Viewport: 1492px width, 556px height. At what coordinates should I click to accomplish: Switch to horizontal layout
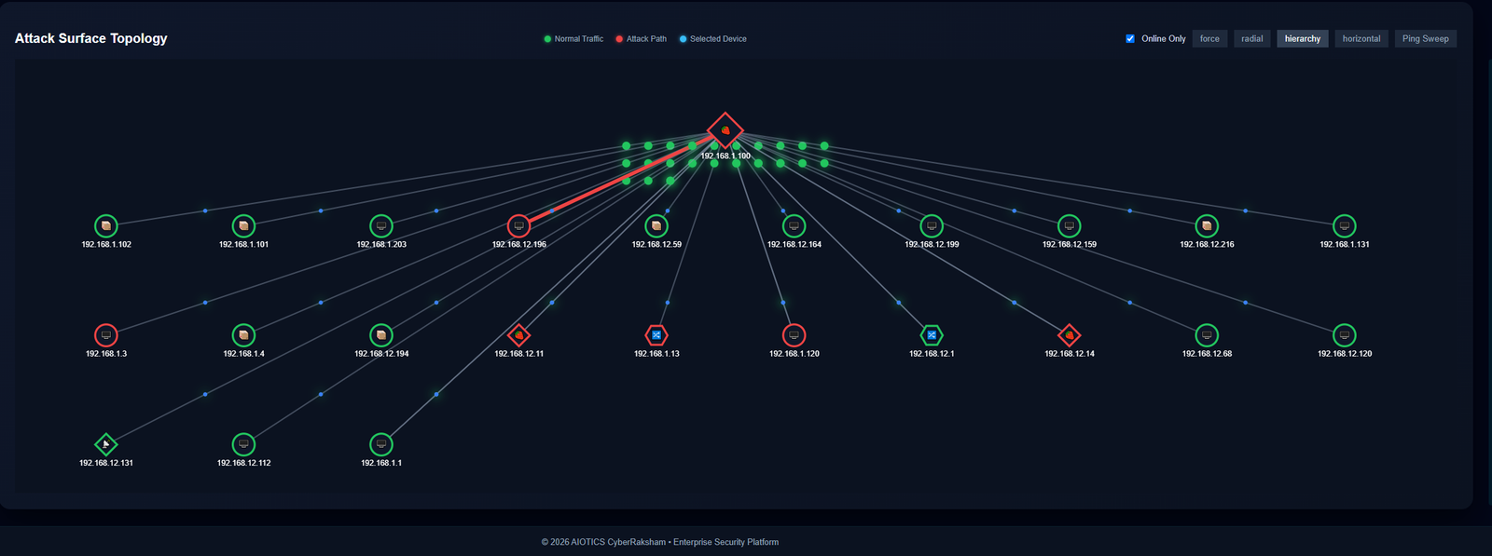pyautogui.click(x=1361, y=38)
